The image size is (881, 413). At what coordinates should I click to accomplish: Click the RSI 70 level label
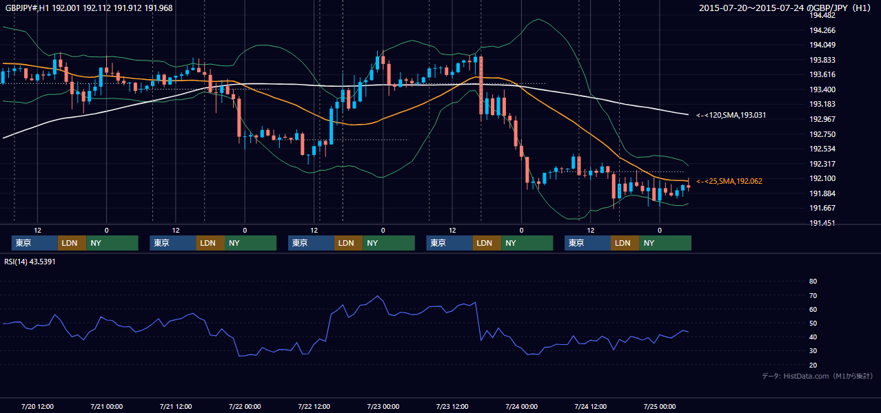pos(813,295)
